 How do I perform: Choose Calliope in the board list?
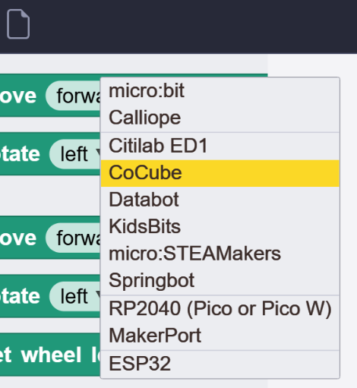[220, 118]
